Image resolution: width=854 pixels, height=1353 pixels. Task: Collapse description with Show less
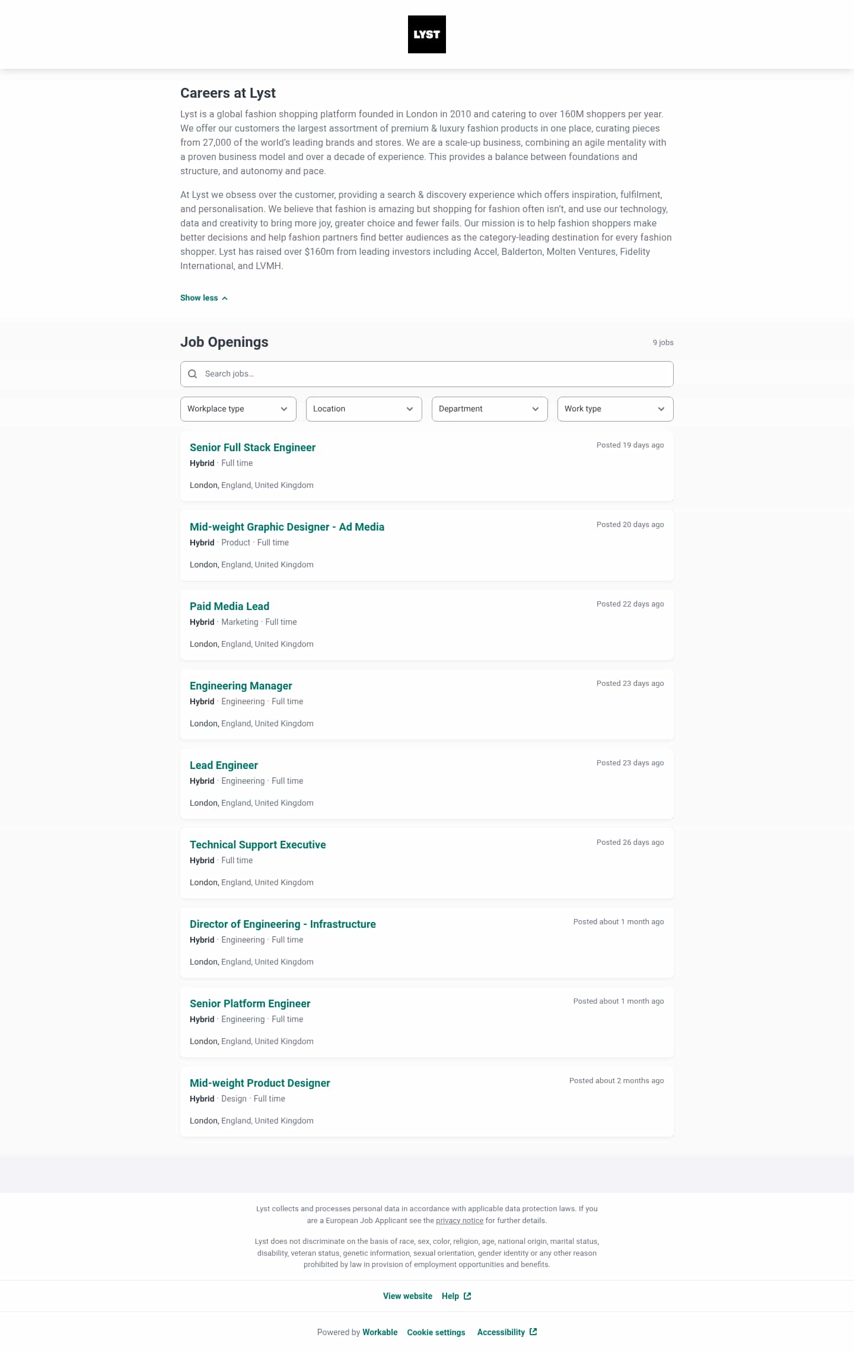pos(203,298)
